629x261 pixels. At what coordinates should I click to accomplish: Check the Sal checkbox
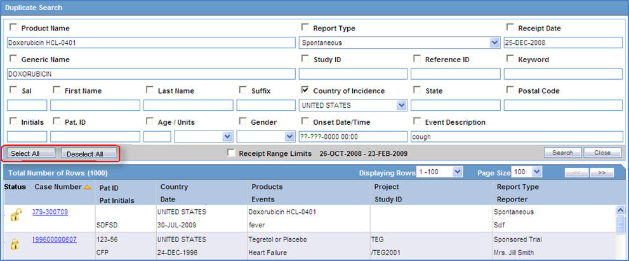[13, 90]
